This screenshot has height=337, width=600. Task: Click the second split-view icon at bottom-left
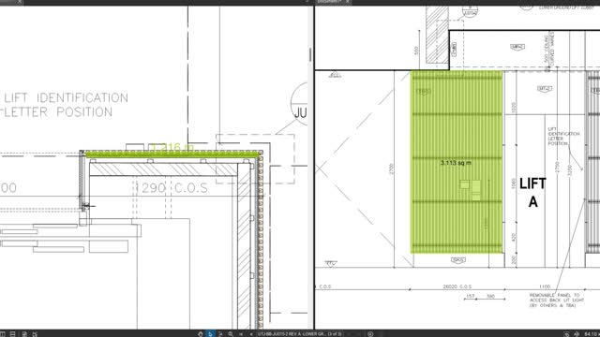pyautogui.click(x=12, y=334)
